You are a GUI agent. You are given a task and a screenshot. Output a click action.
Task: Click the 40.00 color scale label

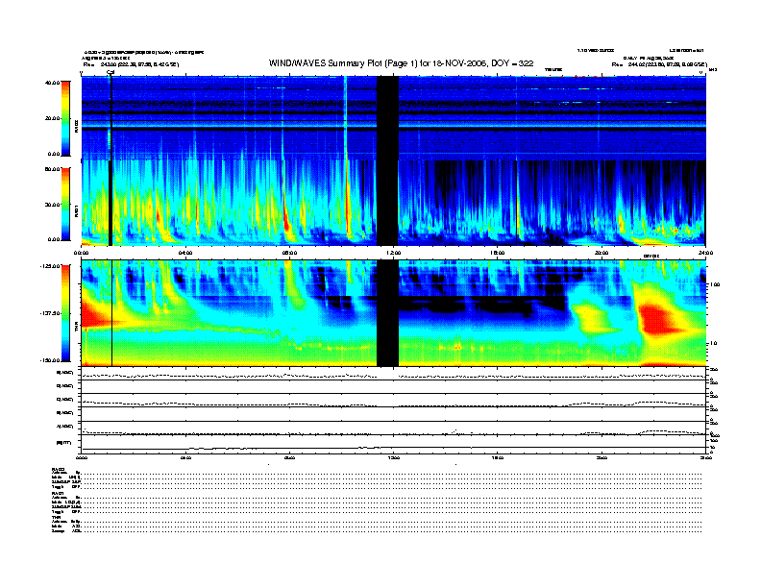(53, 83)
